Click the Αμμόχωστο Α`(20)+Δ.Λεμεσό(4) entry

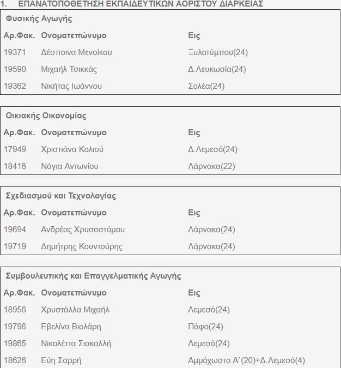point(246,360)
